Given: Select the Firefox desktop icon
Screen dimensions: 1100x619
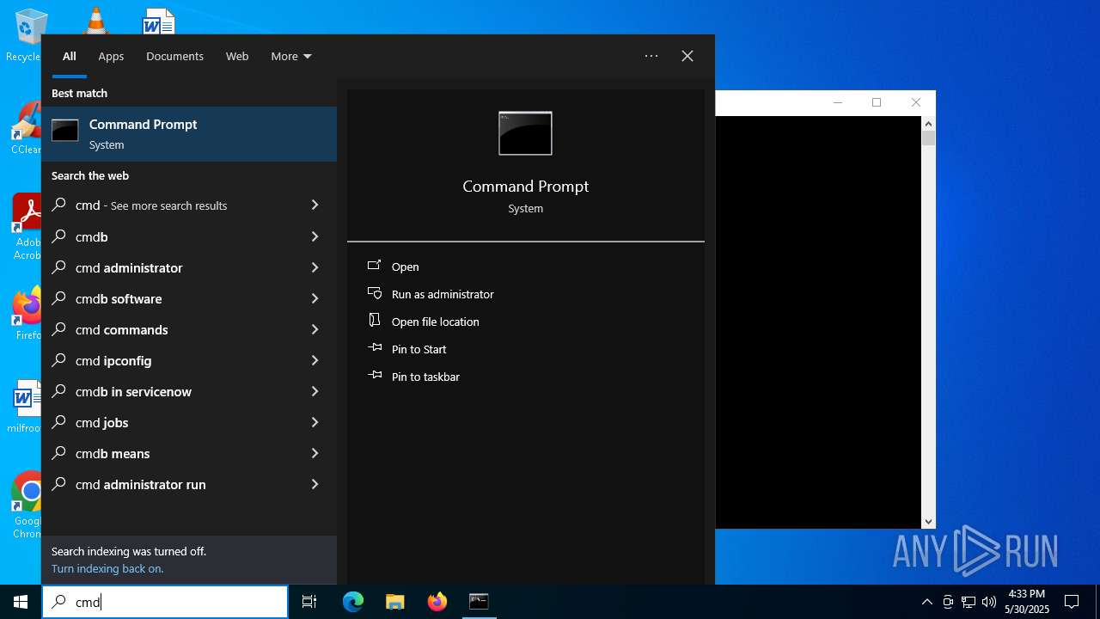Looking at the screenshot, I should tap(27, 313).
